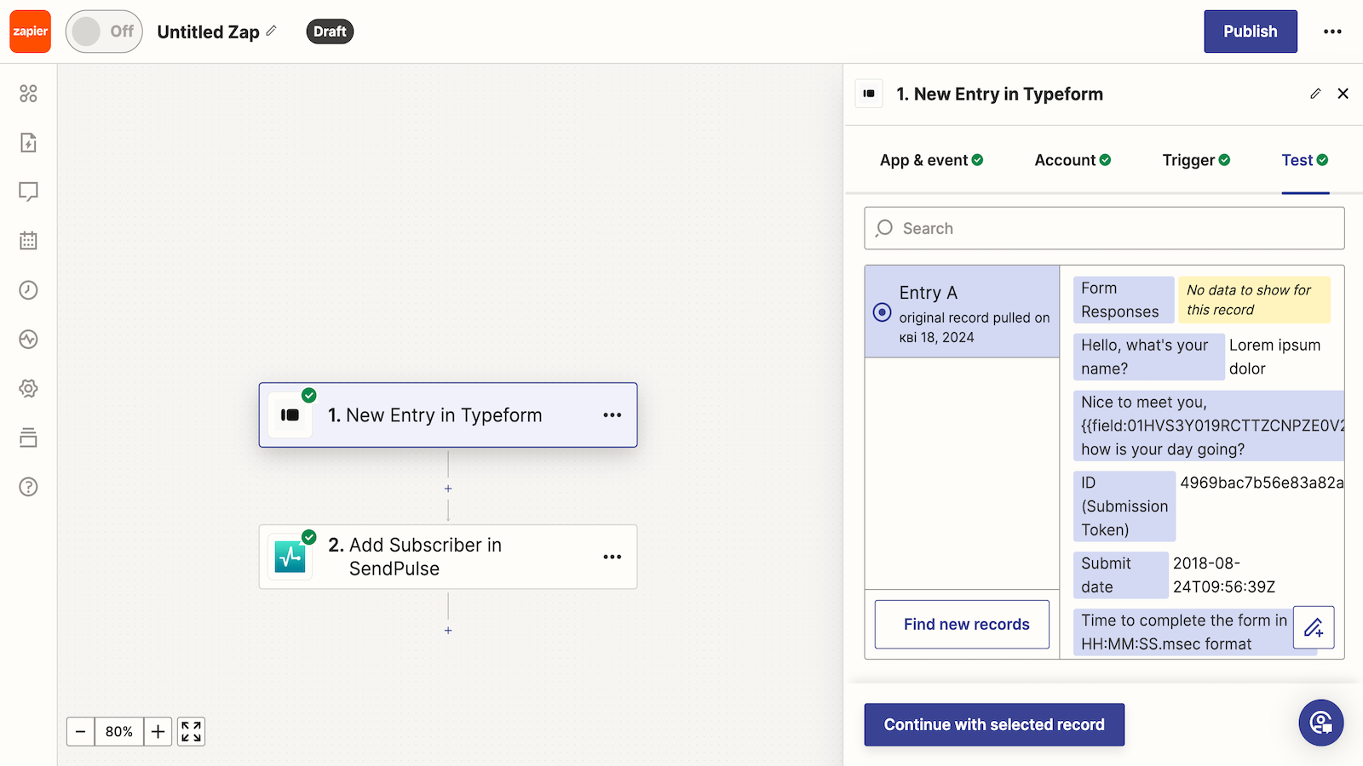Open the Zap history clock icon
This screenshot has height=766, width=1363.
pos(28,290)
